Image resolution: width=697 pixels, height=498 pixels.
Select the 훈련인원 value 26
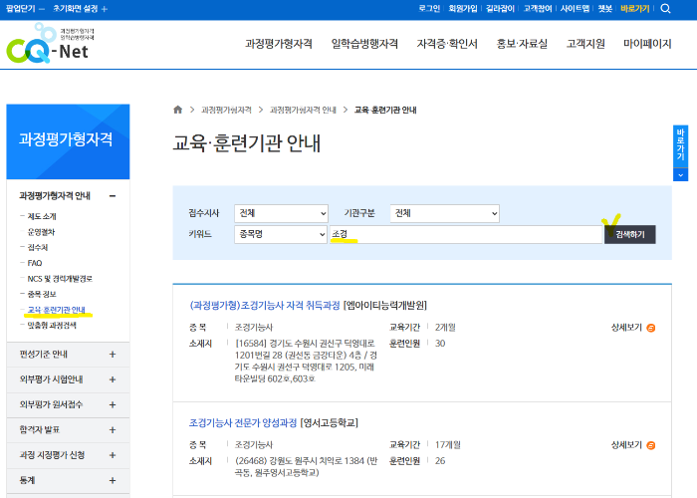click(440, 460)
